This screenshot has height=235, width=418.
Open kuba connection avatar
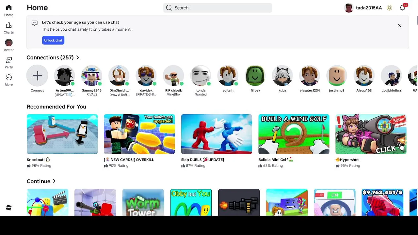click(x=282, y=76)
